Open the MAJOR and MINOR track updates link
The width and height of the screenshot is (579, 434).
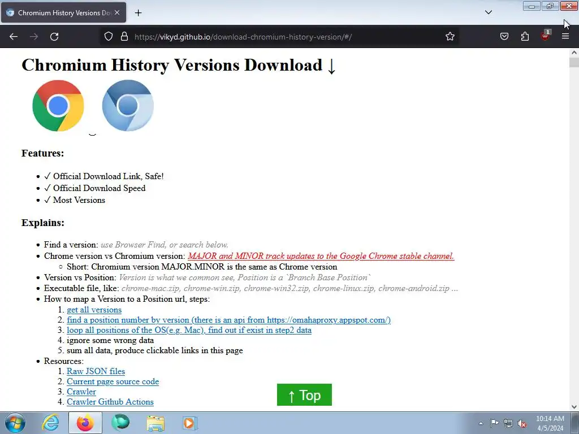(x=321, y=256)
